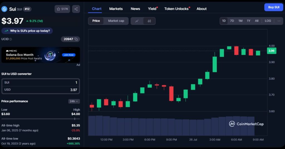Open the Chart tab
Viewport: 285px width, 149px height.
pyautogui.click(x=97, y=9)
